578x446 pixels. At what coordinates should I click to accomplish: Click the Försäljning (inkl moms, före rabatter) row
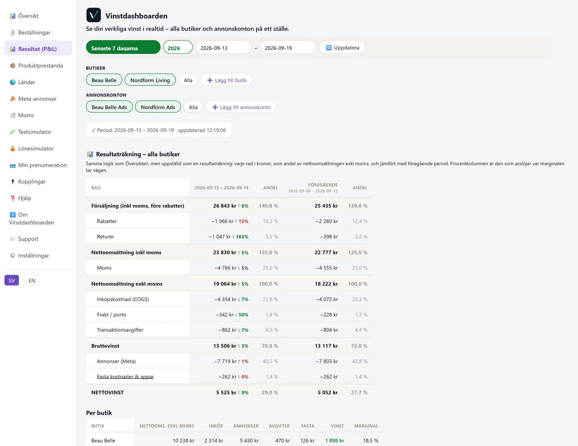click(x=229, y=206)
